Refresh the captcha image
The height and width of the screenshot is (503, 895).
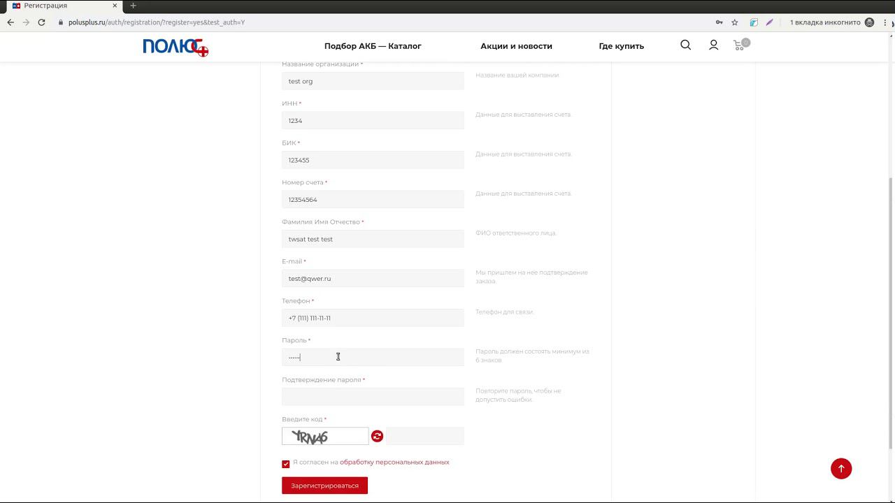[x=377, y=436]
